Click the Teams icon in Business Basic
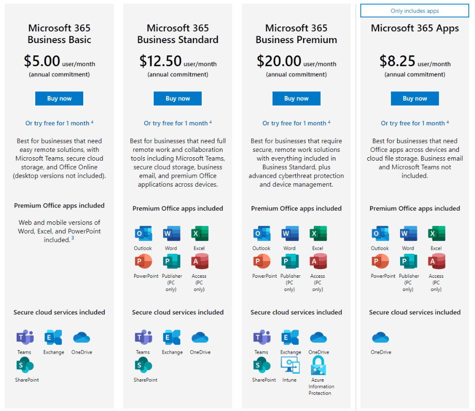 [x=25, y=337]
